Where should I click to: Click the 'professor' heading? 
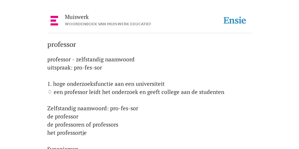[62, 45]
